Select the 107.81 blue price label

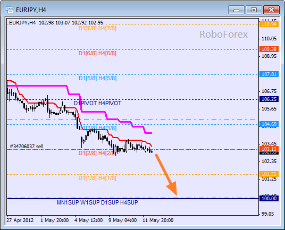(x=269, y=74)
